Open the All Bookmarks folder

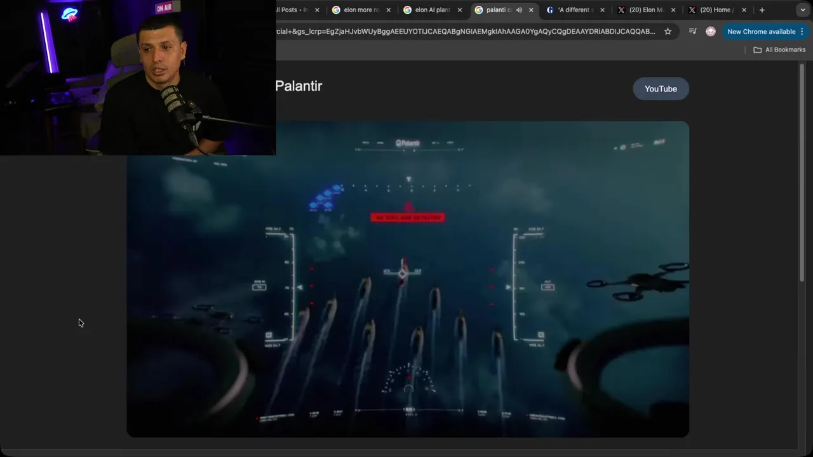click(779, 50)
